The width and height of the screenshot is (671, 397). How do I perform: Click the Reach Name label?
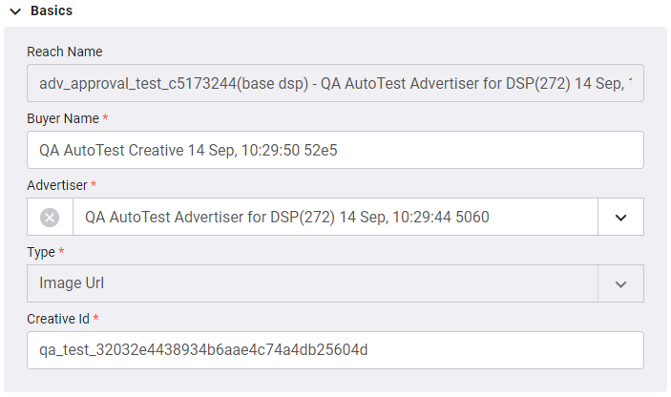(65, 52)
